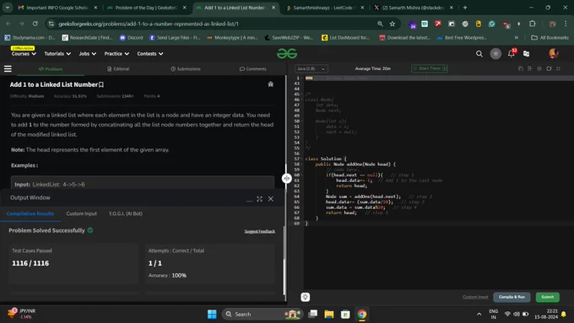Viewport: 574px width, 323px height.
Task: Click the green Submit button
Action: coord(548,297)
